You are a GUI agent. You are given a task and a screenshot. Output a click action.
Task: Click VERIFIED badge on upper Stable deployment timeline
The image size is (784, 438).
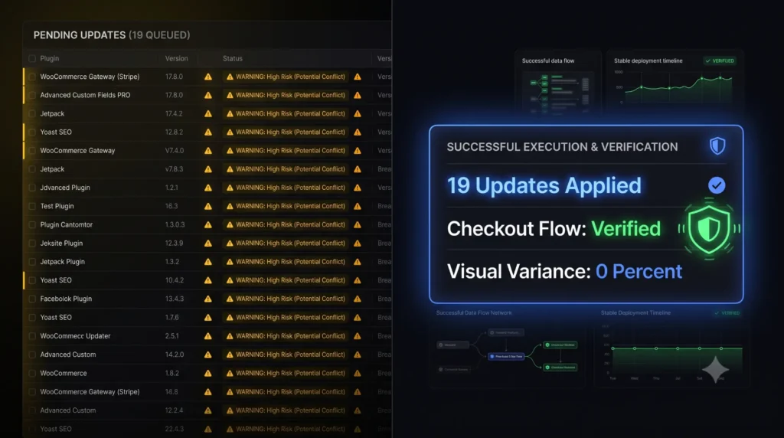pos(720,61)
